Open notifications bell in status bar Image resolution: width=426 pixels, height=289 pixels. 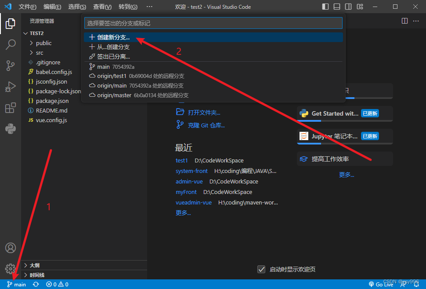click(416, 284)
